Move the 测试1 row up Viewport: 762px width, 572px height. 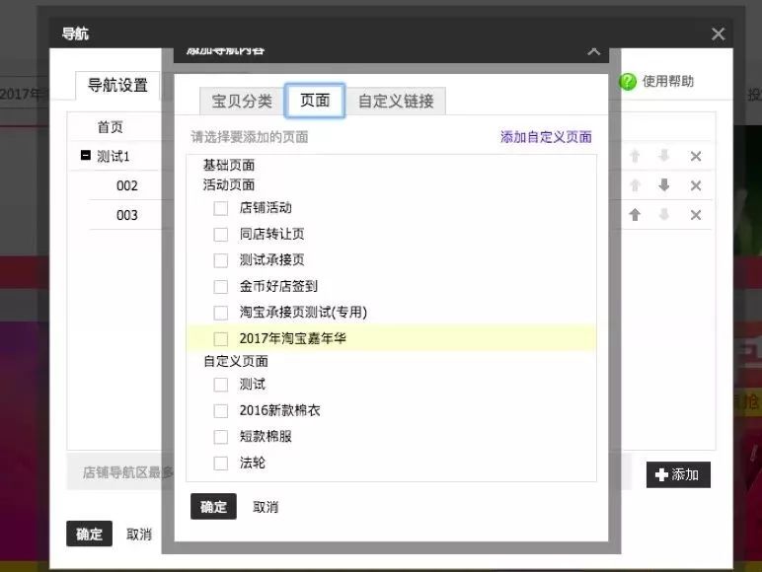[635, 156]
